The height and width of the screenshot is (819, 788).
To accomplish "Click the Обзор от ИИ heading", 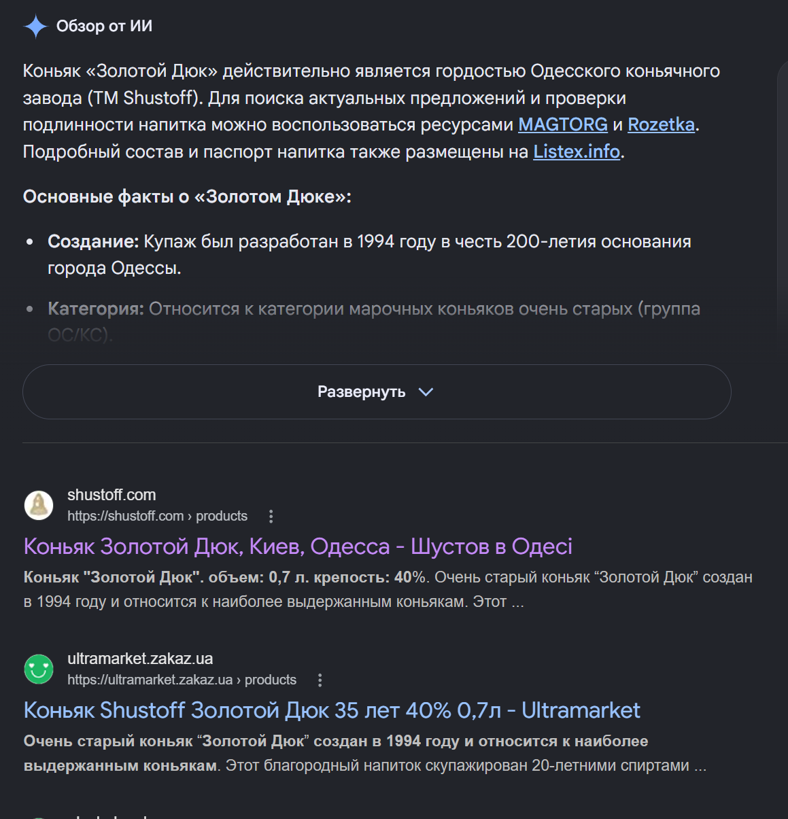I will pyautogui.click(x=104, y=27).
